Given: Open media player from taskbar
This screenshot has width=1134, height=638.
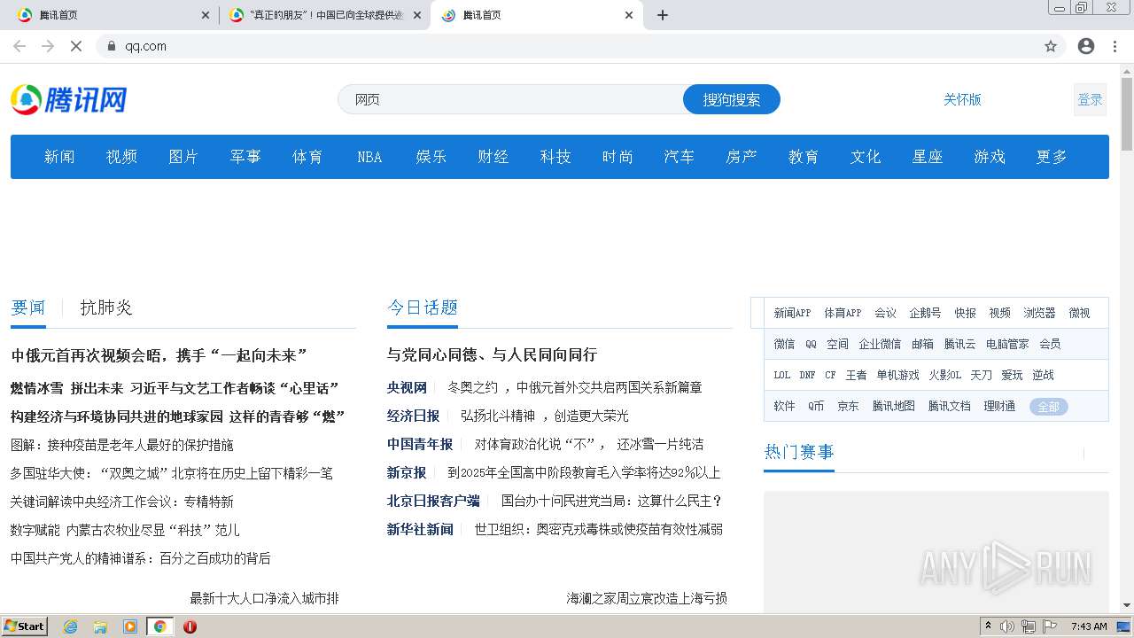Looking at the screenshot, I should click(130, 626).
